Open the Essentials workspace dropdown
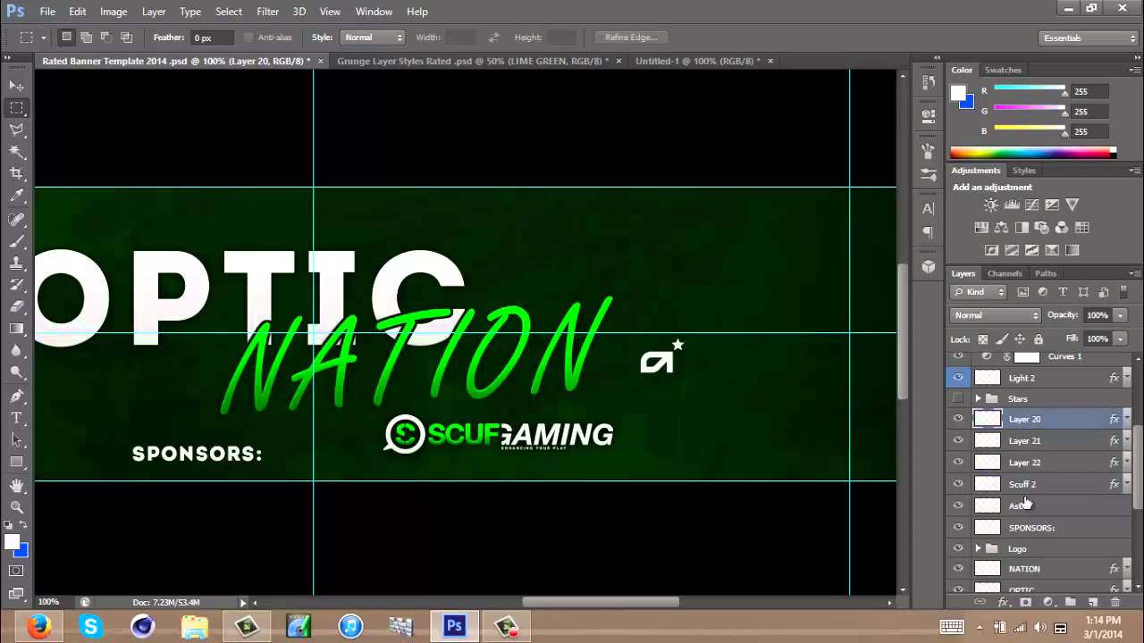The height and width of the screenshot is (643, 1144). (1089, 38)
